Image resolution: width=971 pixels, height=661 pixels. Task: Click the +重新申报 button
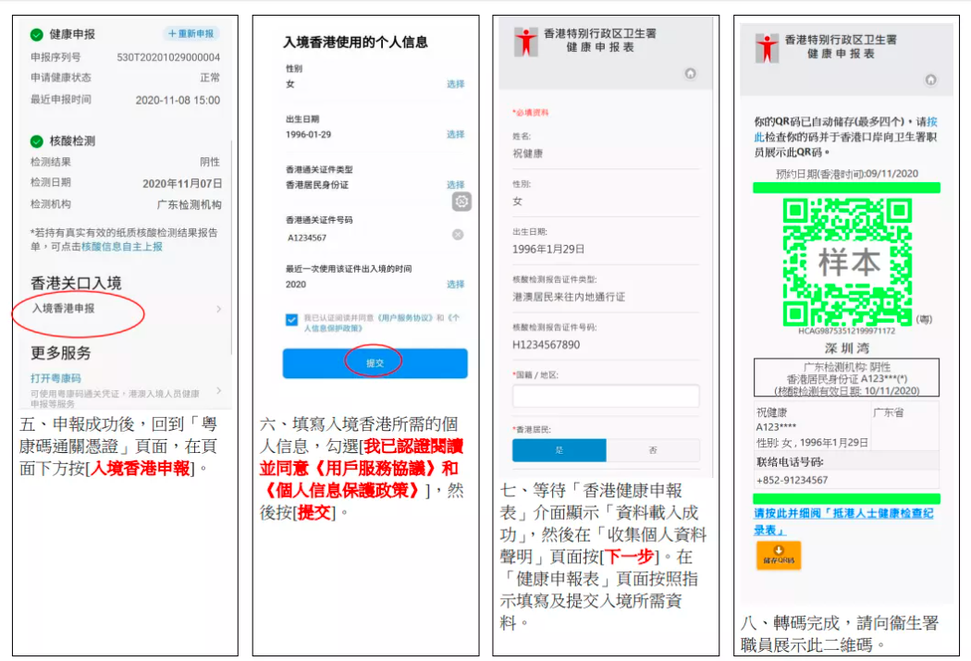pos(191,33)
